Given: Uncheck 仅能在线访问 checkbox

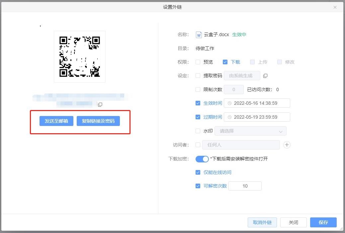Looking at the screenshot, I should 198,172.
